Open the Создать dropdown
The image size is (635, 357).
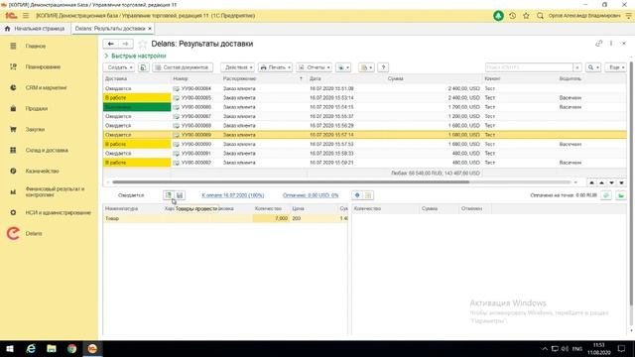point(119,67)
